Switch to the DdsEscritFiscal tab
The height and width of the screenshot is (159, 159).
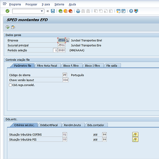coord(49,125)
